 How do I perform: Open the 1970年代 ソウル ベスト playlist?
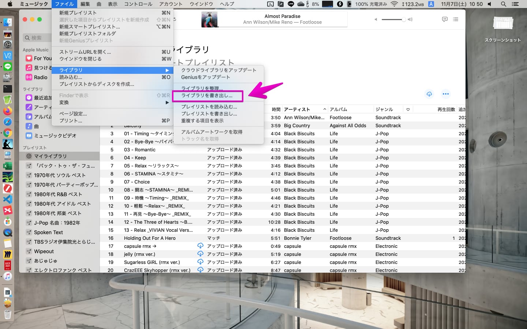pyautogui.click(x=59, y=175)
